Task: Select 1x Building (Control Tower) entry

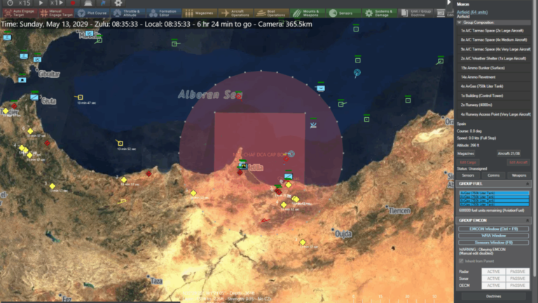Action: [494, 96]
